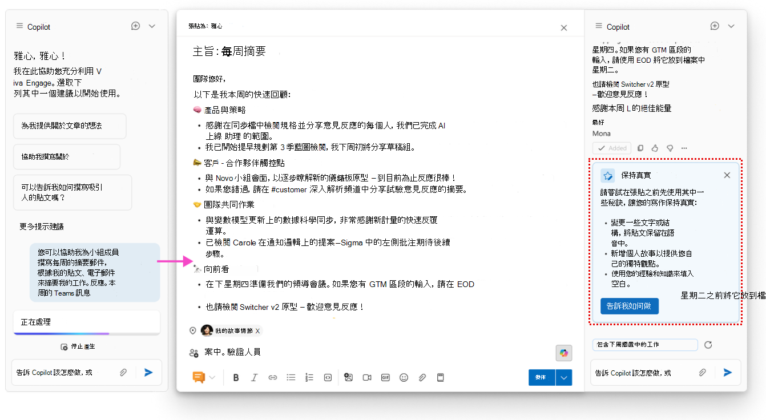The height and width of the screenshot is (420, 766).
Task: Start a new chat in the left Copilot pane
Action: click(x=135, y=26)
